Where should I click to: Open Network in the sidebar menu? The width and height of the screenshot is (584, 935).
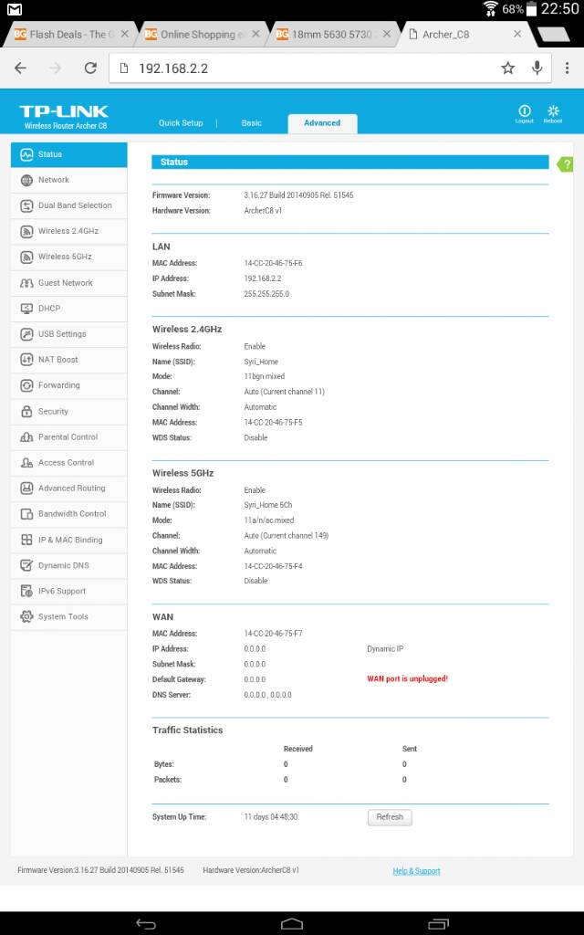pos(68,180)
